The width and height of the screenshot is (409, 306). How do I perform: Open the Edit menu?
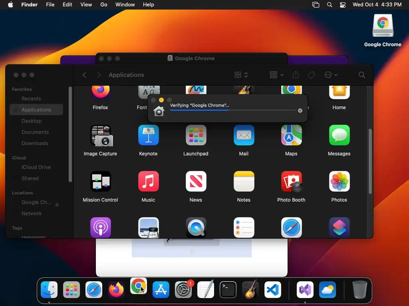(x=67, y=5)
